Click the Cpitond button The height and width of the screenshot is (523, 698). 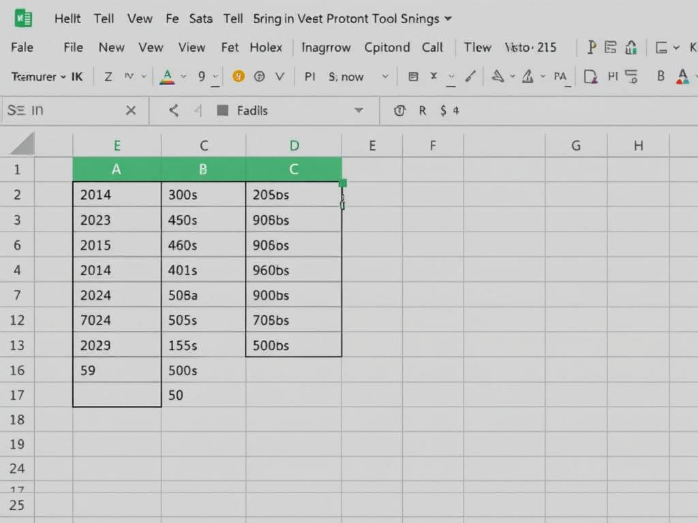387,47
